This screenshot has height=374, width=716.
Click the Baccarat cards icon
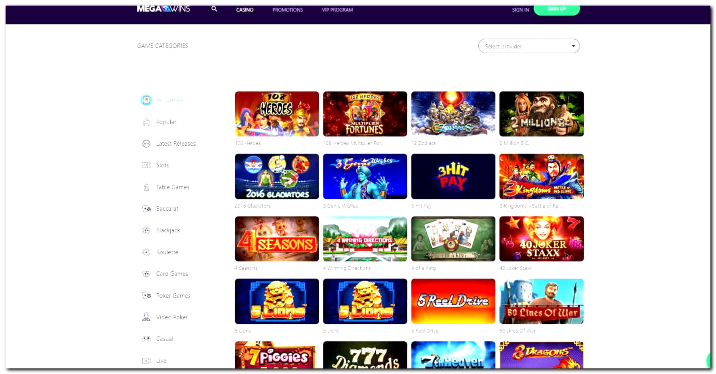[146, 209]
